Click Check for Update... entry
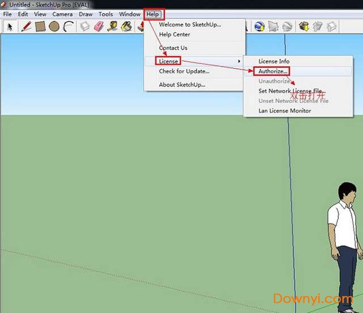The width and height of the screenshot is (363, 313). click(184, 71)
